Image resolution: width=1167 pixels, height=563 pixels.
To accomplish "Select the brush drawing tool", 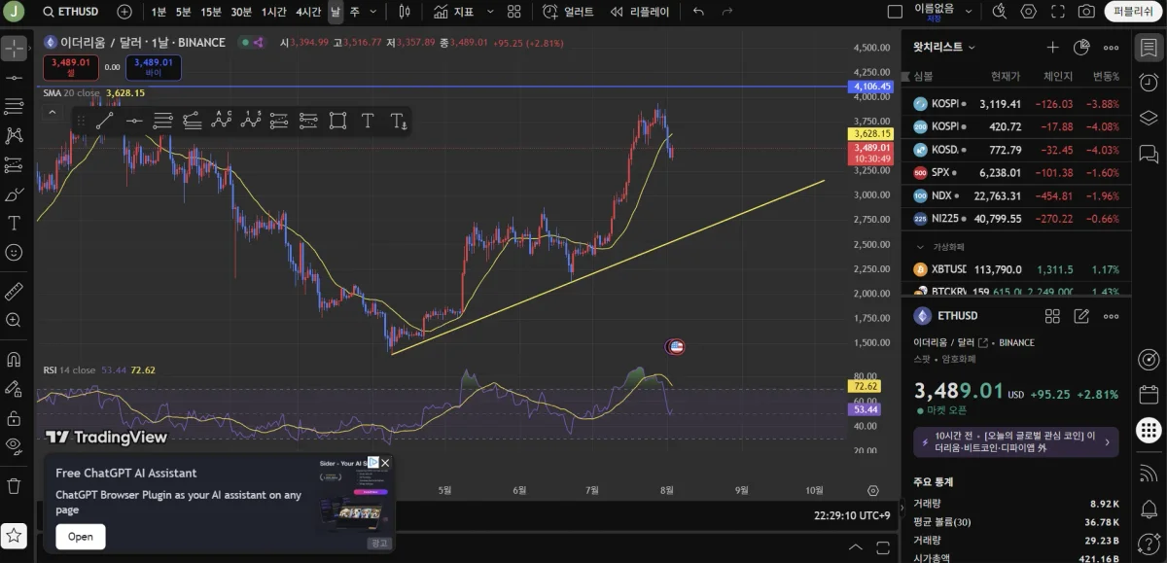I will [x=14, y=194].
